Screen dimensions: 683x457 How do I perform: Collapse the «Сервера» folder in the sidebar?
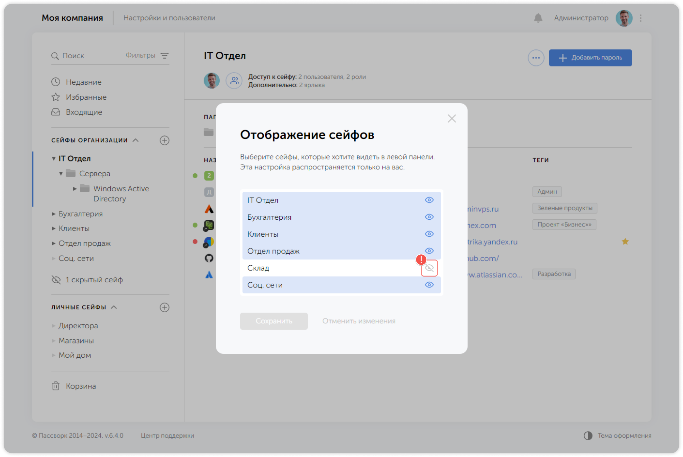click(x=61, y=173)
